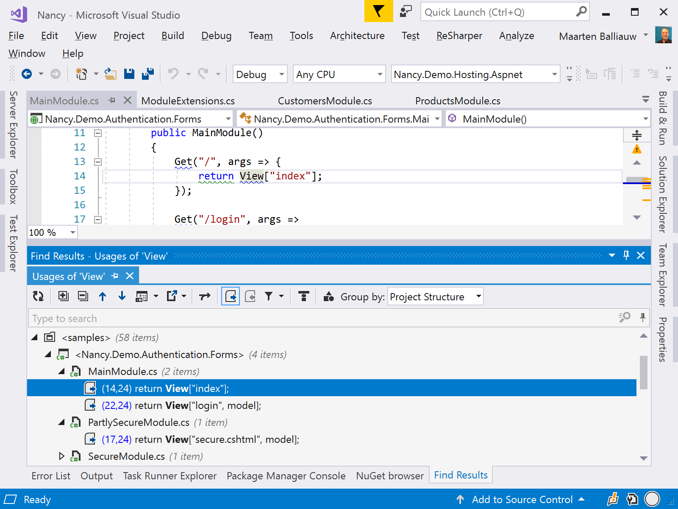
Task: Go to next usage with down arrow
Action: coord(122,296)
